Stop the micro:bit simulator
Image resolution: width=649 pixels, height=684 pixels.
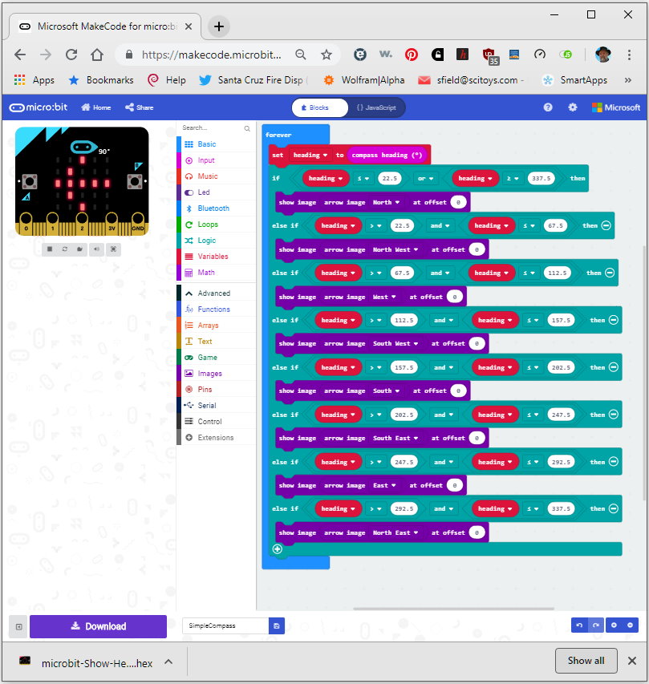(x=49, y=249)
